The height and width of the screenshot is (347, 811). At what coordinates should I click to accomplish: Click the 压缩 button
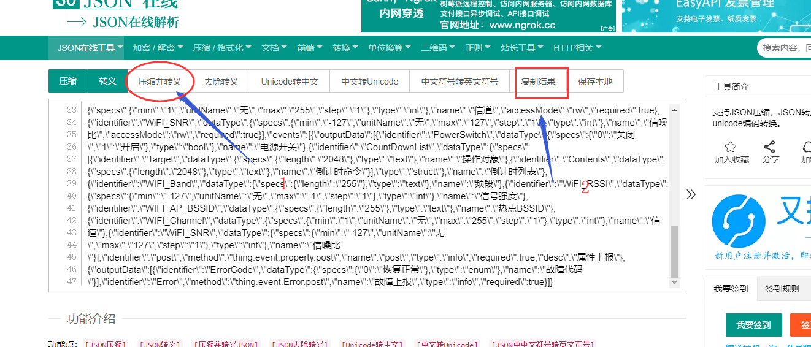(68, 81)
